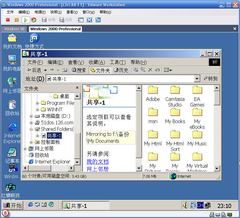Expand the Program Files tree node
This screenshot has width=240, height=218.
tap(37, 103)
